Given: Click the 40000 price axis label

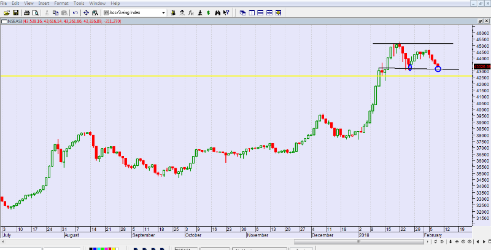Looking at the screenshot, I should point(484,110).
